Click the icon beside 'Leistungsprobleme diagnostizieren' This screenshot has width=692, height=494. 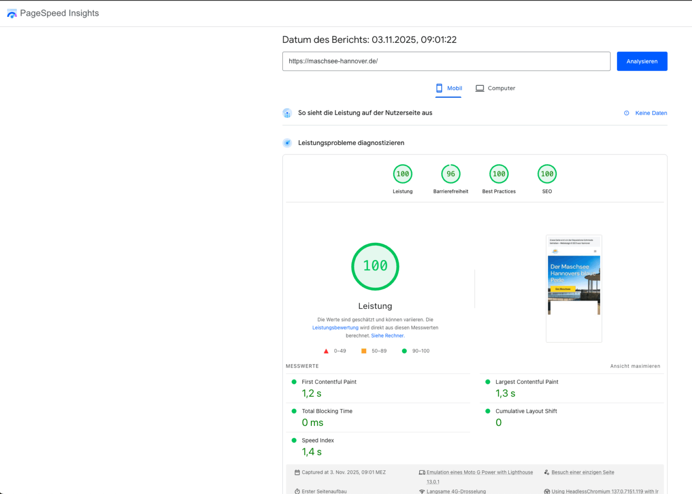click(287, 143)
